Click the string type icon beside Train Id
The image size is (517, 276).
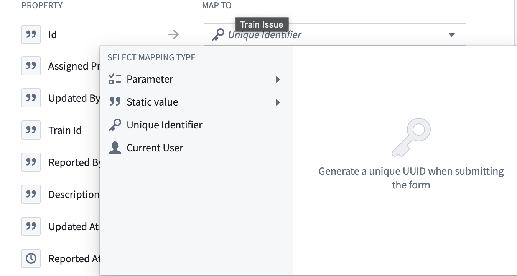click(31, 130)
